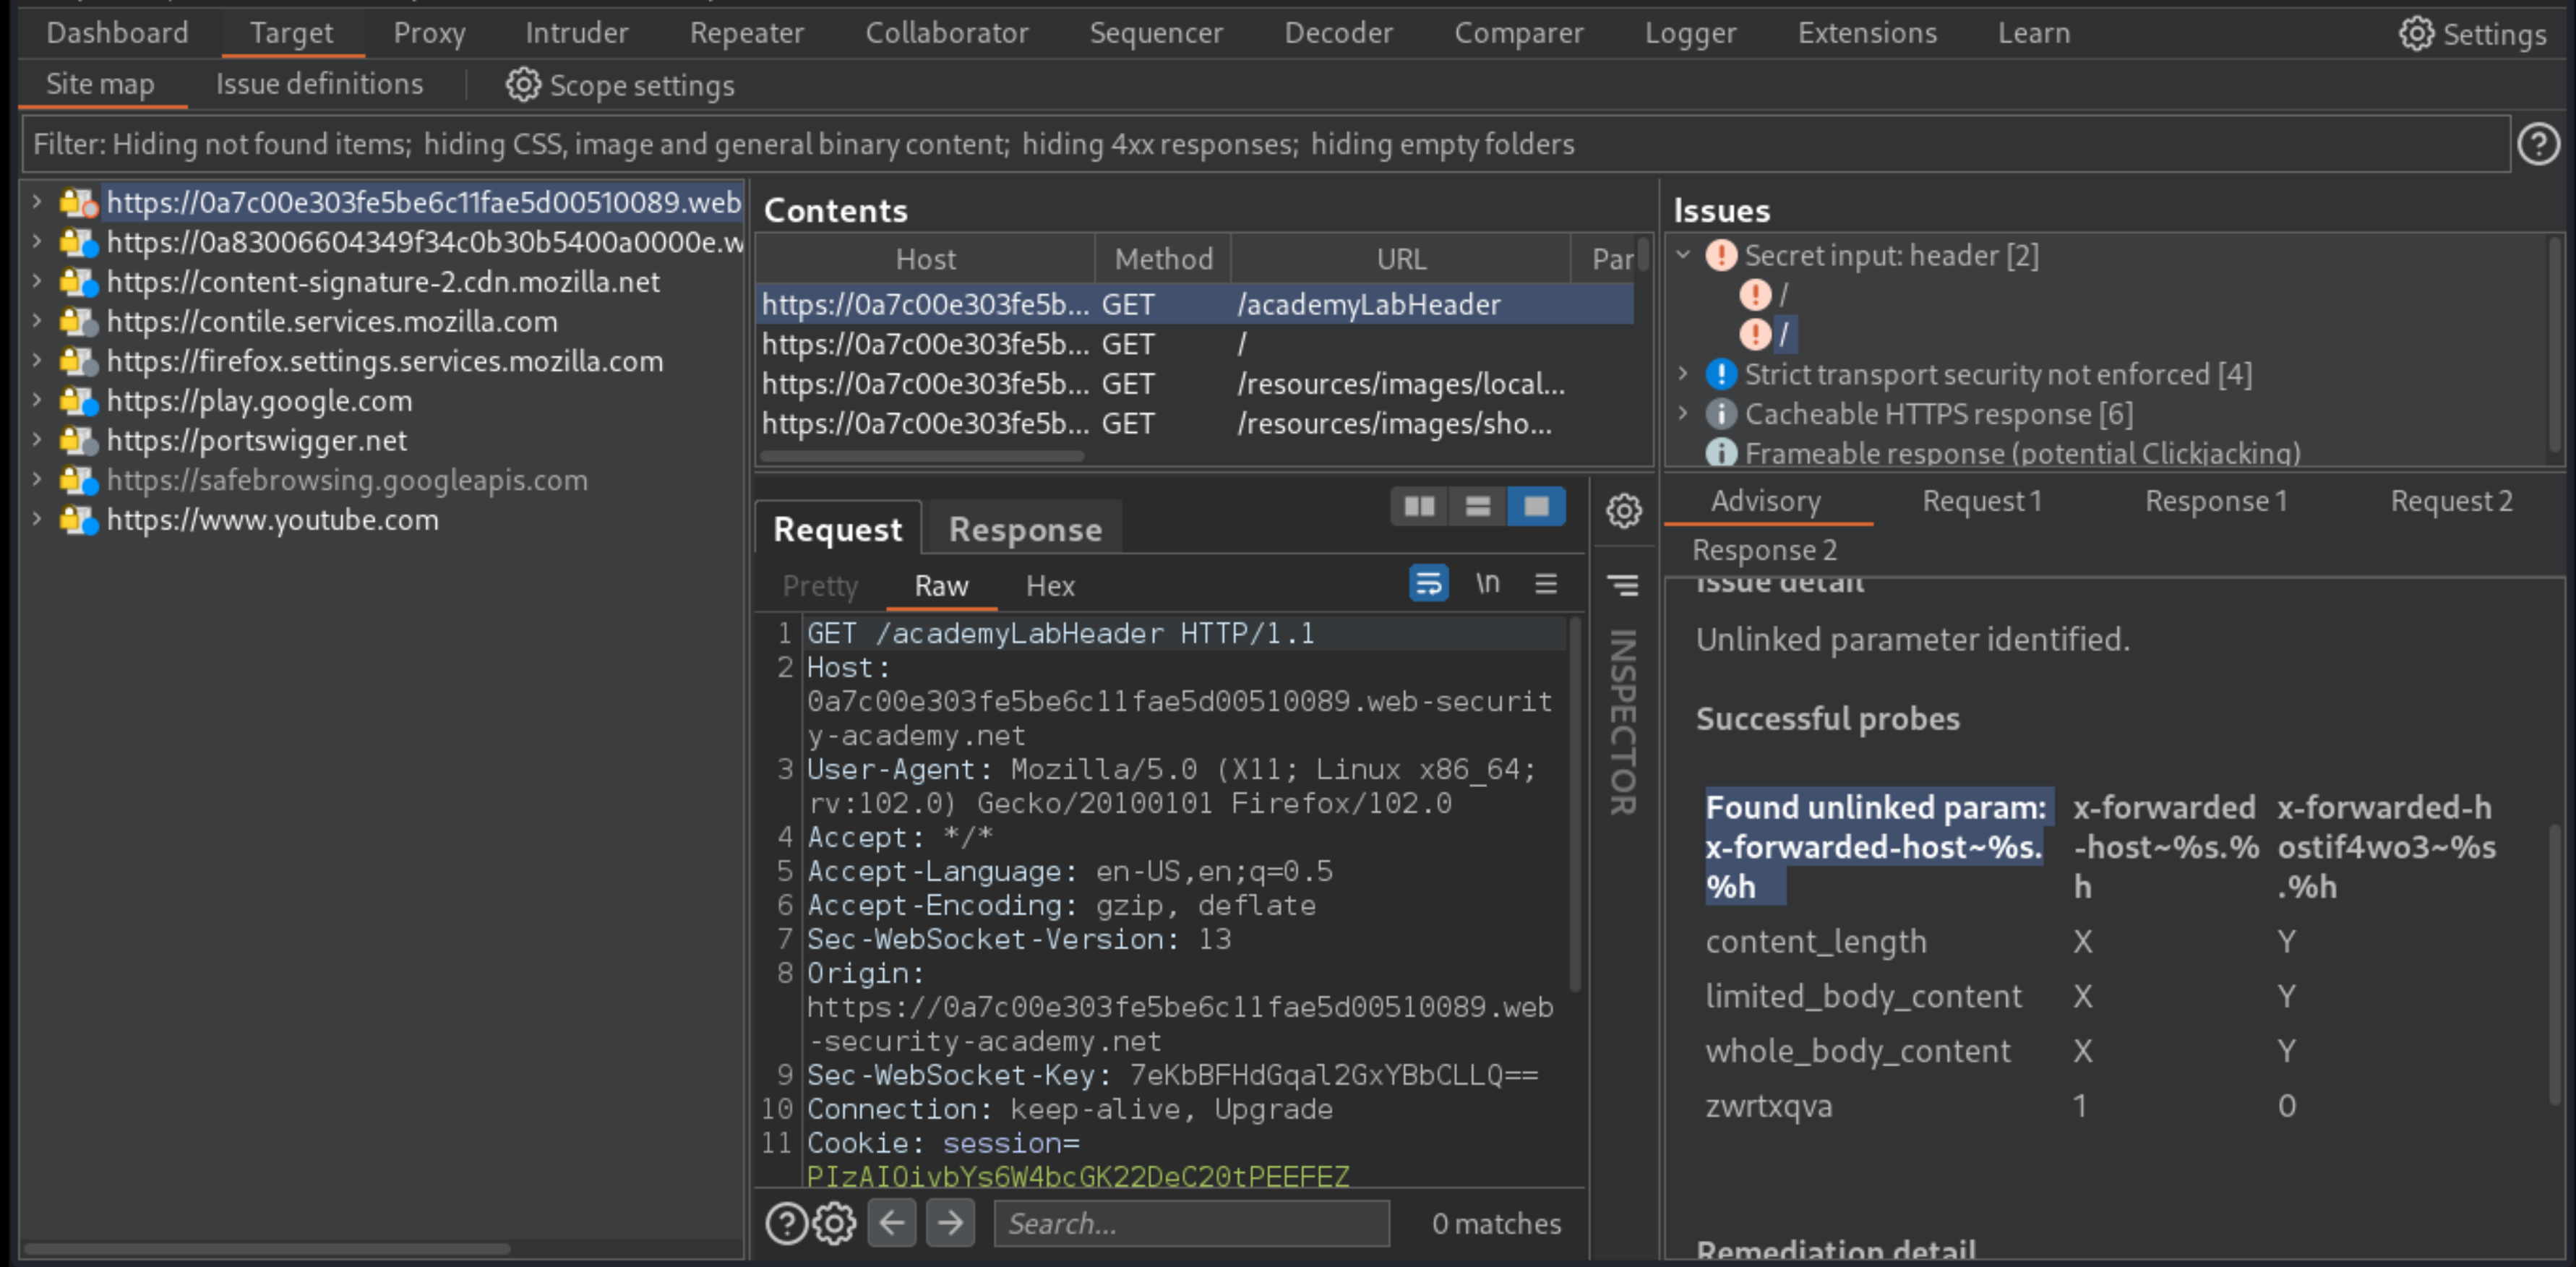Select stacked request/response layout icon
2576x1267 pixels.
[x=1477, y=506]
